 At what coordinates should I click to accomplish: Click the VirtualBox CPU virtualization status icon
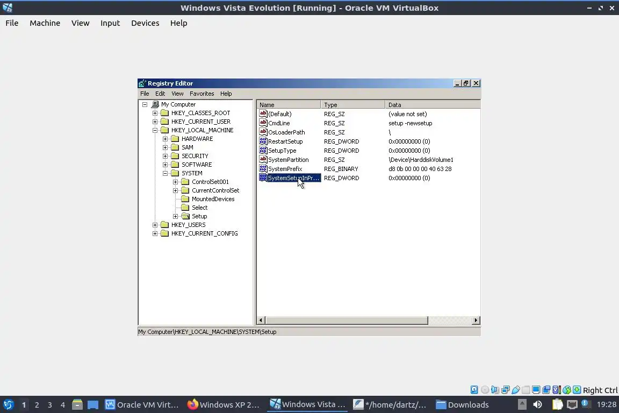click(557, 390)
